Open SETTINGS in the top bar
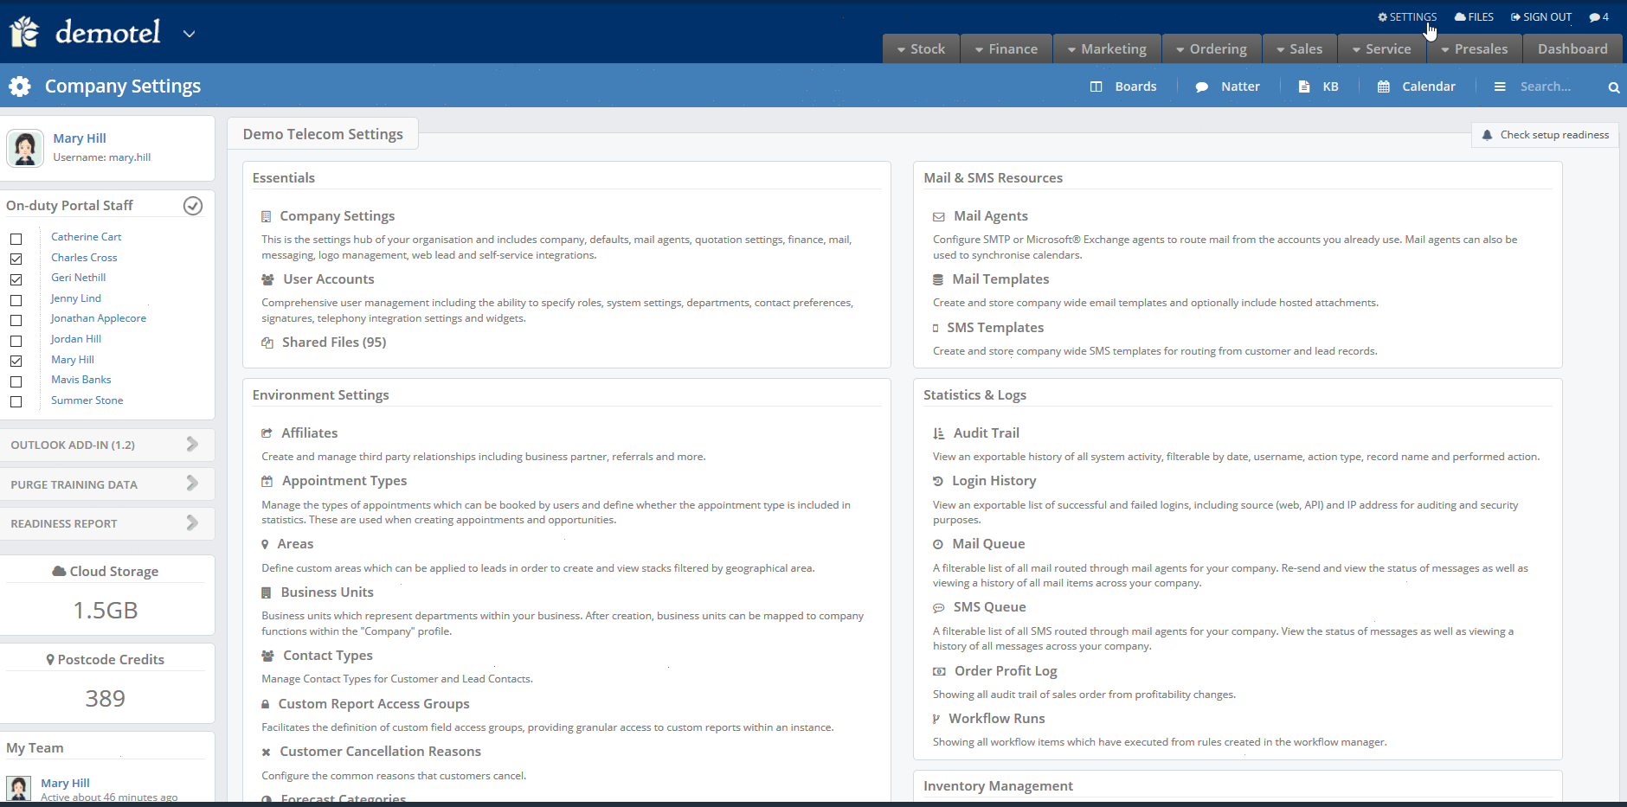The width and height of the screenshot is (1627, 807). click(1407, 17)
